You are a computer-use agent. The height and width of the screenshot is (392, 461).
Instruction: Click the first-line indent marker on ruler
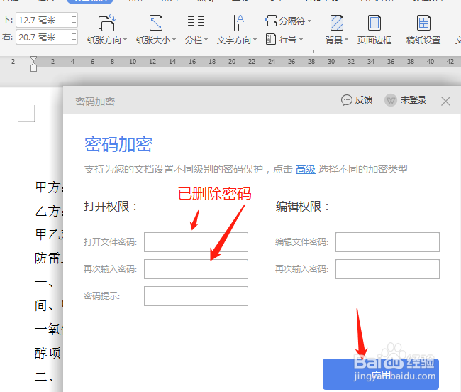(x=33, y=60)
